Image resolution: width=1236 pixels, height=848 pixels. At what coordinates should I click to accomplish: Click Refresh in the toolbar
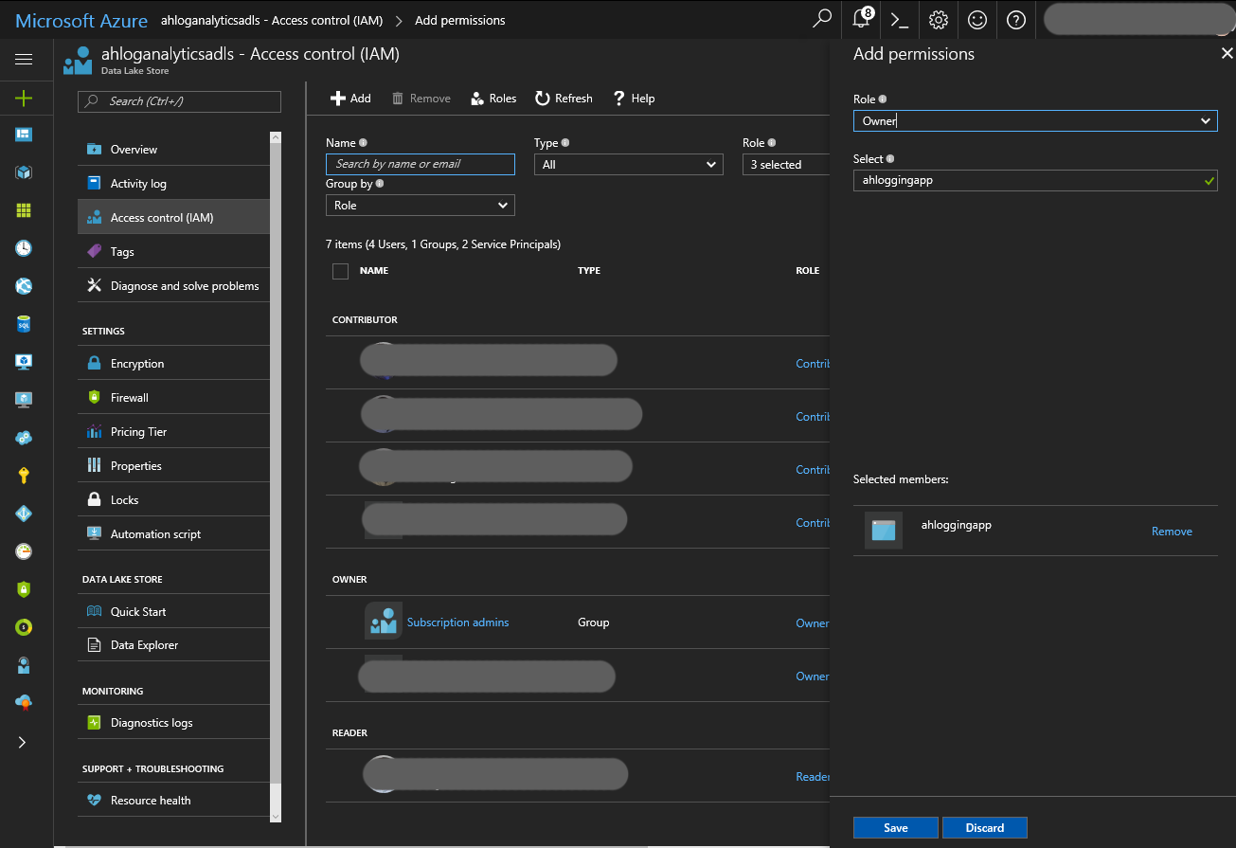[564, 99]
